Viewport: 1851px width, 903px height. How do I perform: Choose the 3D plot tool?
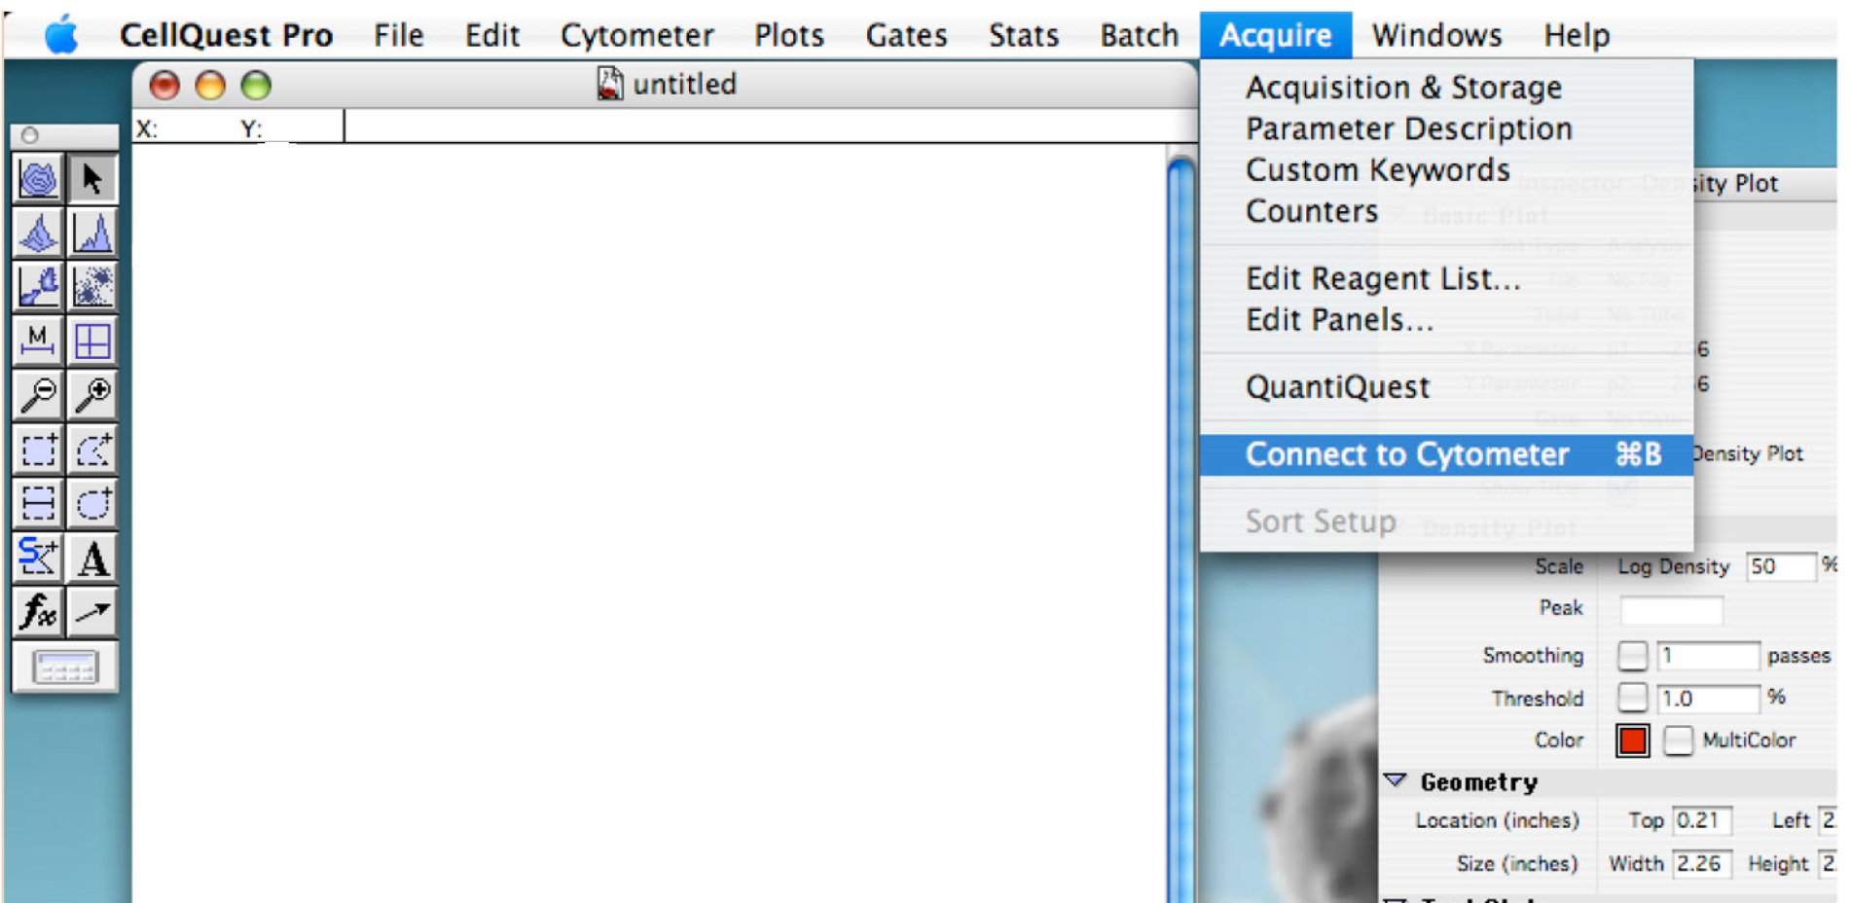(x=39, y=233)
